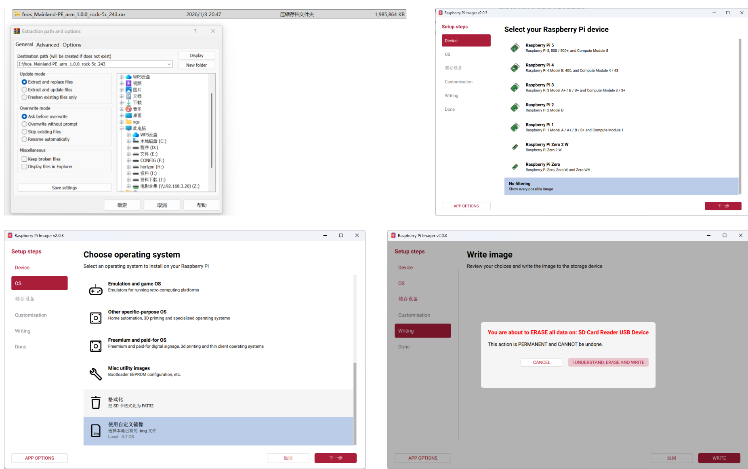Select Freshen existing files only radio
Viewport: 748px width, 469px height.
24,97
